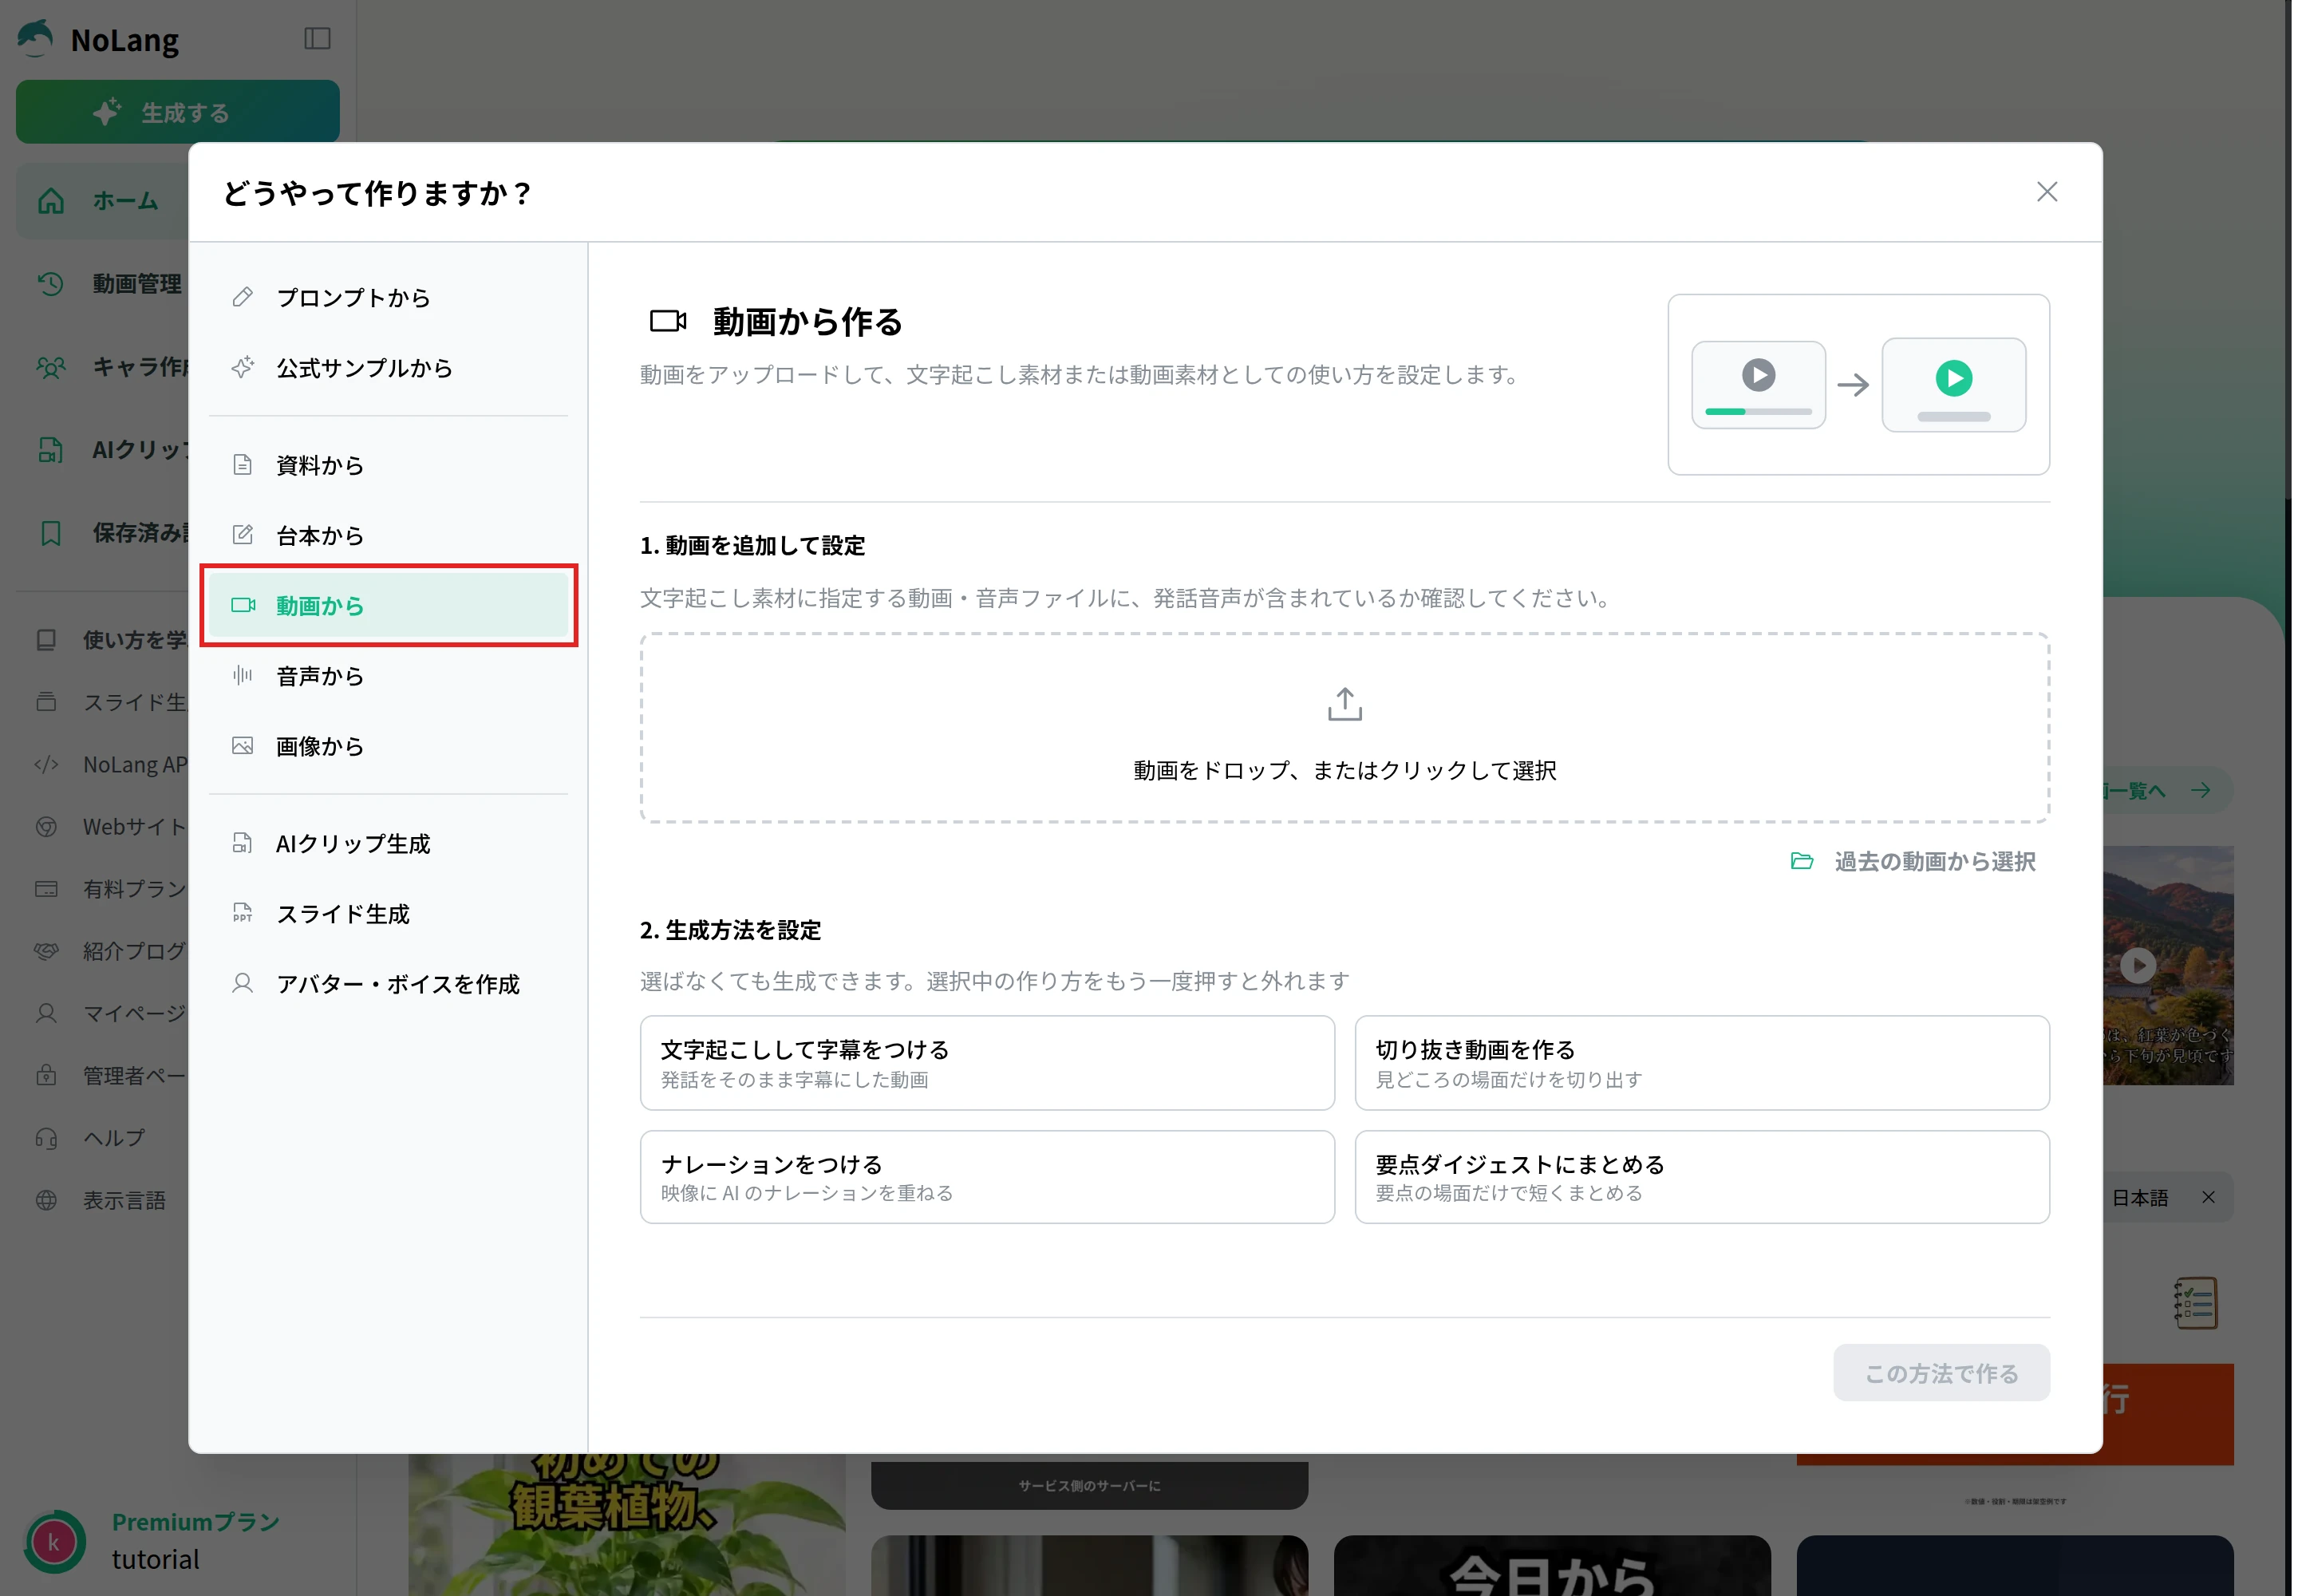Image resolution: width=2298 pixels, height=1596 pixels.
Task: Click the camera icon beside 動画から
Action: (x=243, y=605)
